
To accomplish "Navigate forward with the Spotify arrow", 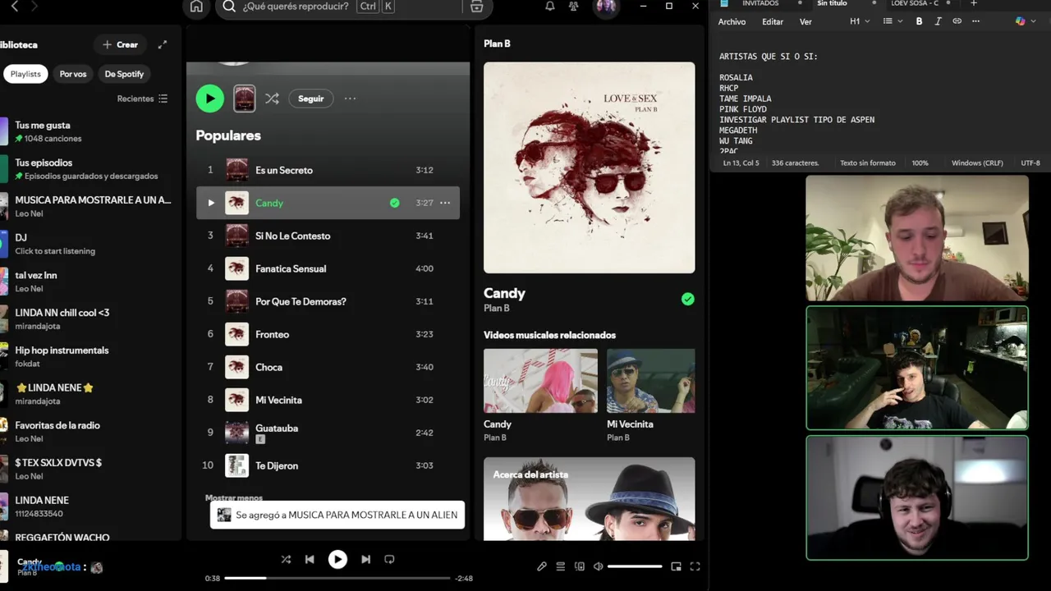I will point(35,7).
